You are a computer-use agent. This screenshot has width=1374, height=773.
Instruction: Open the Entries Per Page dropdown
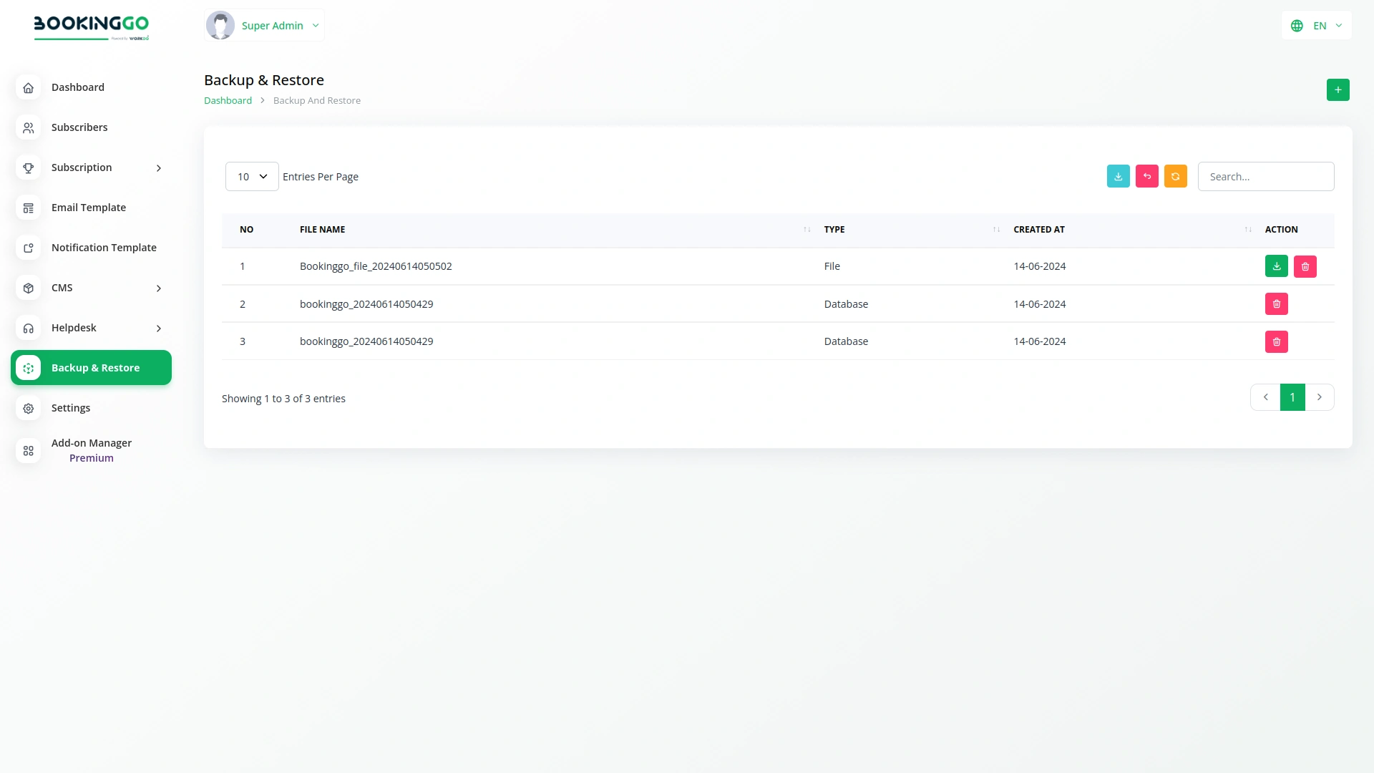(251, 176)
